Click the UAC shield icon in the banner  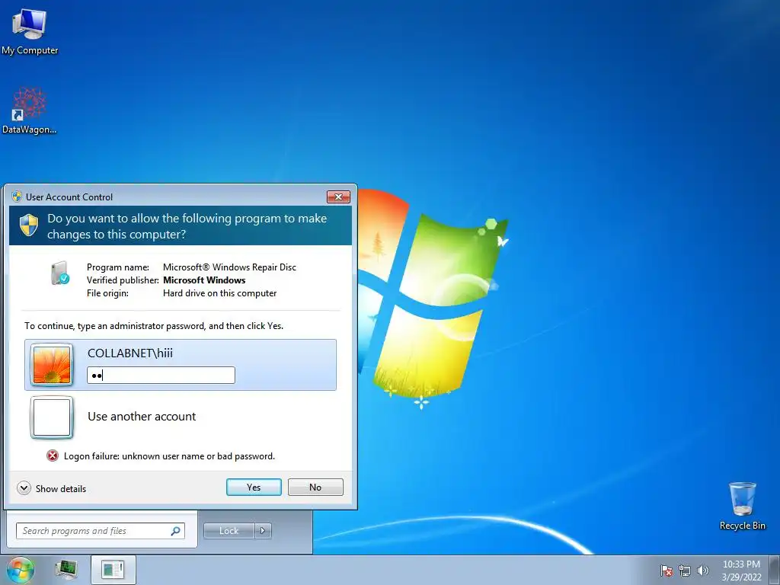tap(29, 225)
